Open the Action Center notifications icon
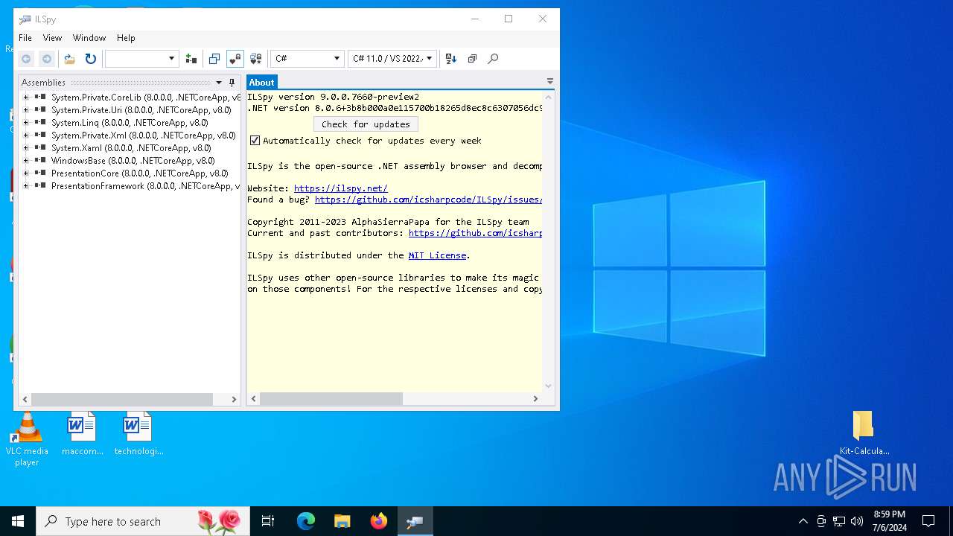The width and height of the screenshot is (953, 536). pos(928,521)
